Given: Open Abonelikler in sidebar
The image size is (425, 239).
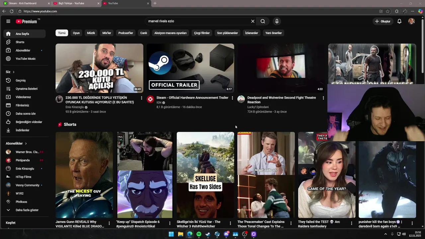Looking at the screenshot, I should click(25, 50).
